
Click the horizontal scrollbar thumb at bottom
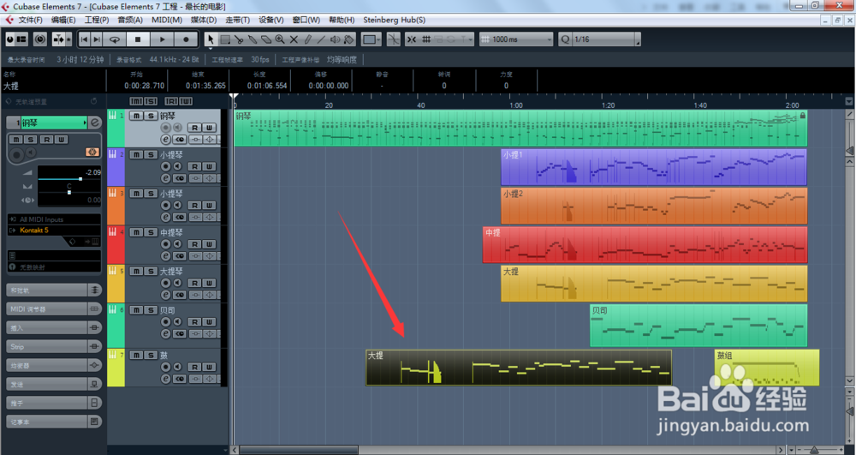pos(298,450)
